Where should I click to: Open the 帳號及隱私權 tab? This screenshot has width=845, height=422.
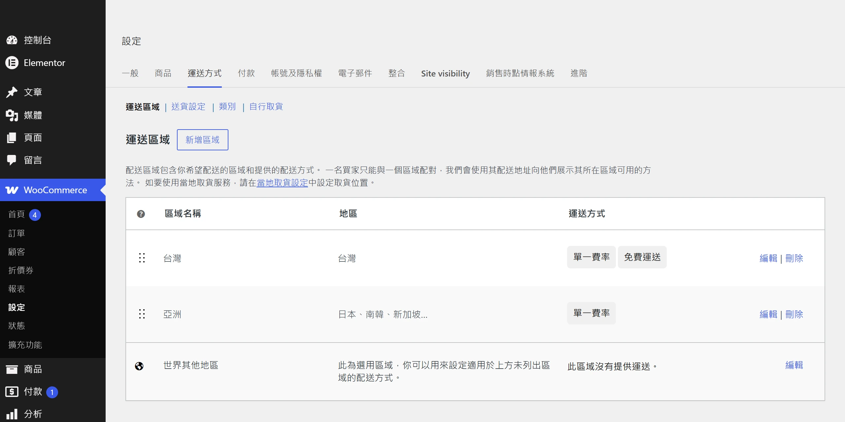[296, 73]
